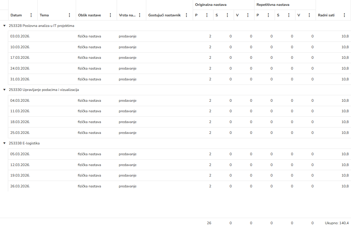The image size is (351, 228).
Task: Click the 26.03.2026. row's fizička nastava cell
Action: pos(90,186)
